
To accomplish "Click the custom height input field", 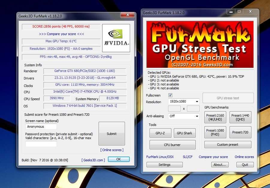I will [193, 109].
